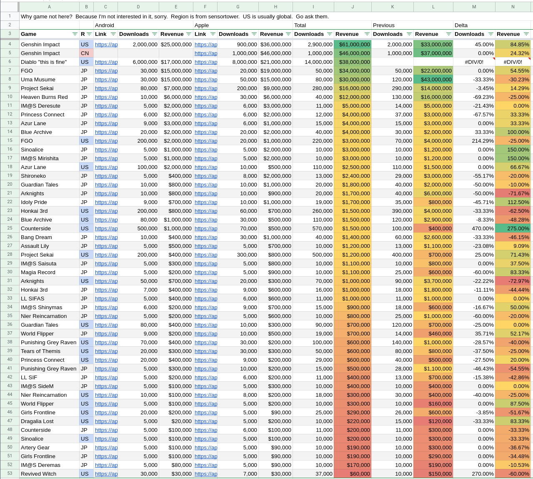Image resolution: width=533 pixels, height=479 pixels.
Task: Select the 112.50% revenue delta cell
Action: tap(513, 202)
